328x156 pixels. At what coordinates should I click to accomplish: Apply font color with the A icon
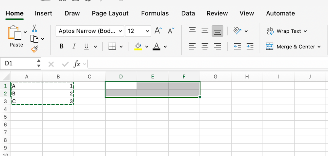(x=156, y=47)
